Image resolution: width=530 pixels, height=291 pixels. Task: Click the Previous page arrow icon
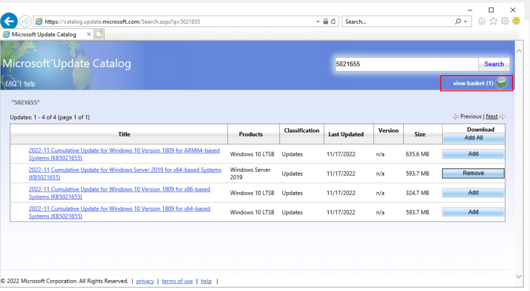(455, 117)
